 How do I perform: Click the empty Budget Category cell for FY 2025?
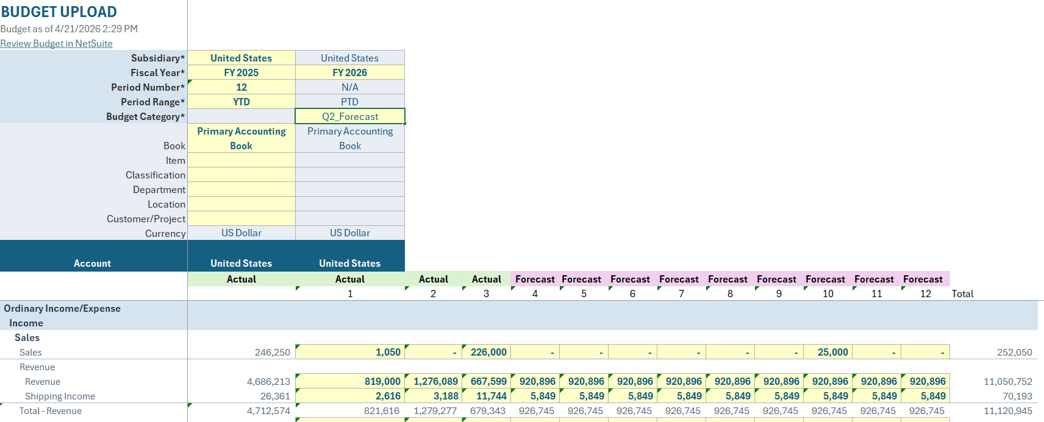(241, 116)
